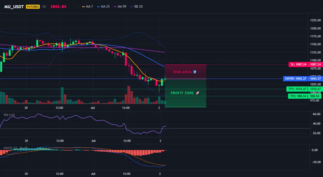Click the 0.00 MACD axis value

tap(315, 150)
